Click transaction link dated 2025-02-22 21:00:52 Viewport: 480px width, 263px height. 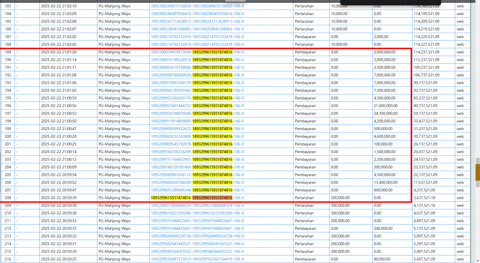pos(197,113)
